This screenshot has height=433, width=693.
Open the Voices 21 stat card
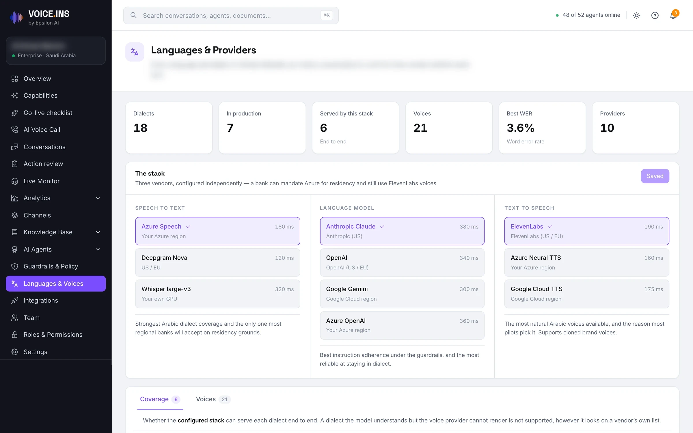pyautogui.click(x=449, y=128)
